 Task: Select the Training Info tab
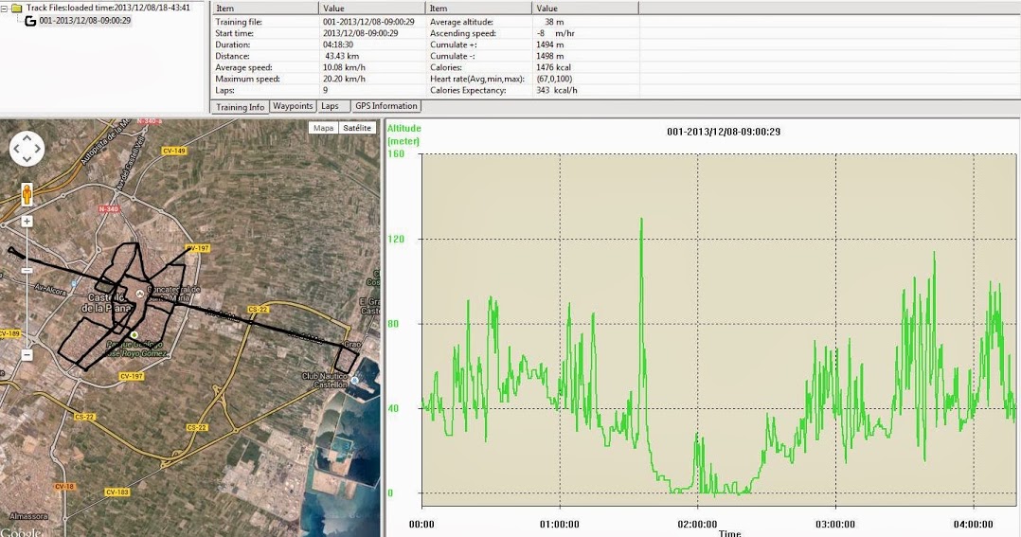point(241,107)
